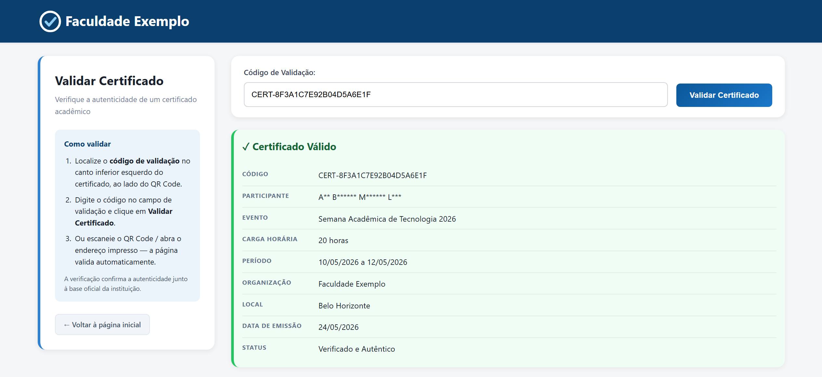Click the note A verificação confirma a autenticidade
Screen dimensions: 822x377
tap(126, 284)
